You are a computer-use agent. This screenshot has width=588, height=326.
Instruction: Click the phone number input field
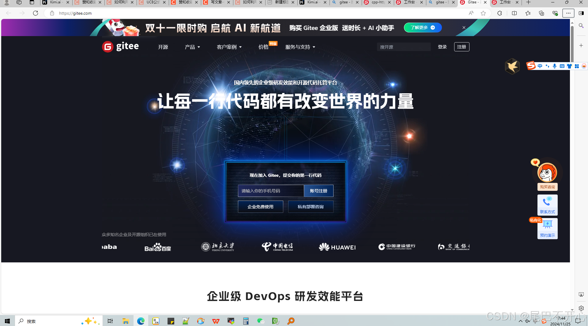(271, 191)
